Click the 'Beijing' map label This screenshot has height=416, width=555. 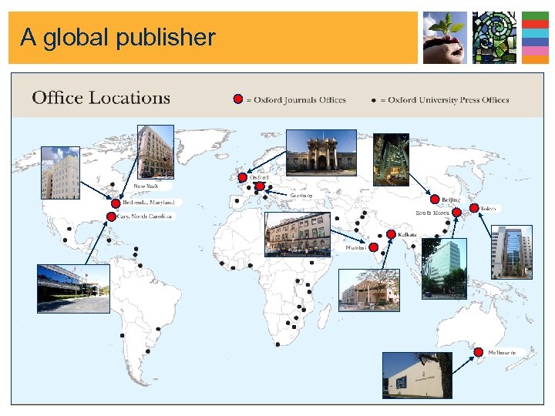pos(451,200)
